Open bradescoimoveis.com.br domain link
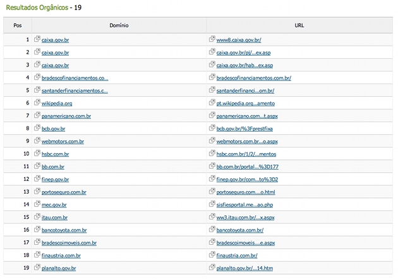Viewport: 398px width, 279px height. [69, 243]
